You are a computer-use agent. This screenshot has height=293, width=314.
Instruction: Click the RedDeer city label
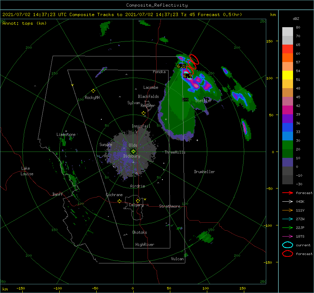pos(148,106)
